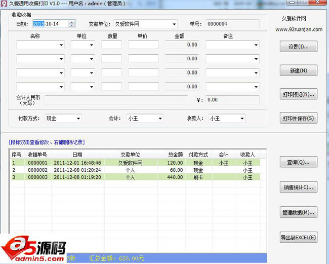Expand fourth row 名称 dropdown
Screen dimensions: 329x264
[x=61, y=87]
